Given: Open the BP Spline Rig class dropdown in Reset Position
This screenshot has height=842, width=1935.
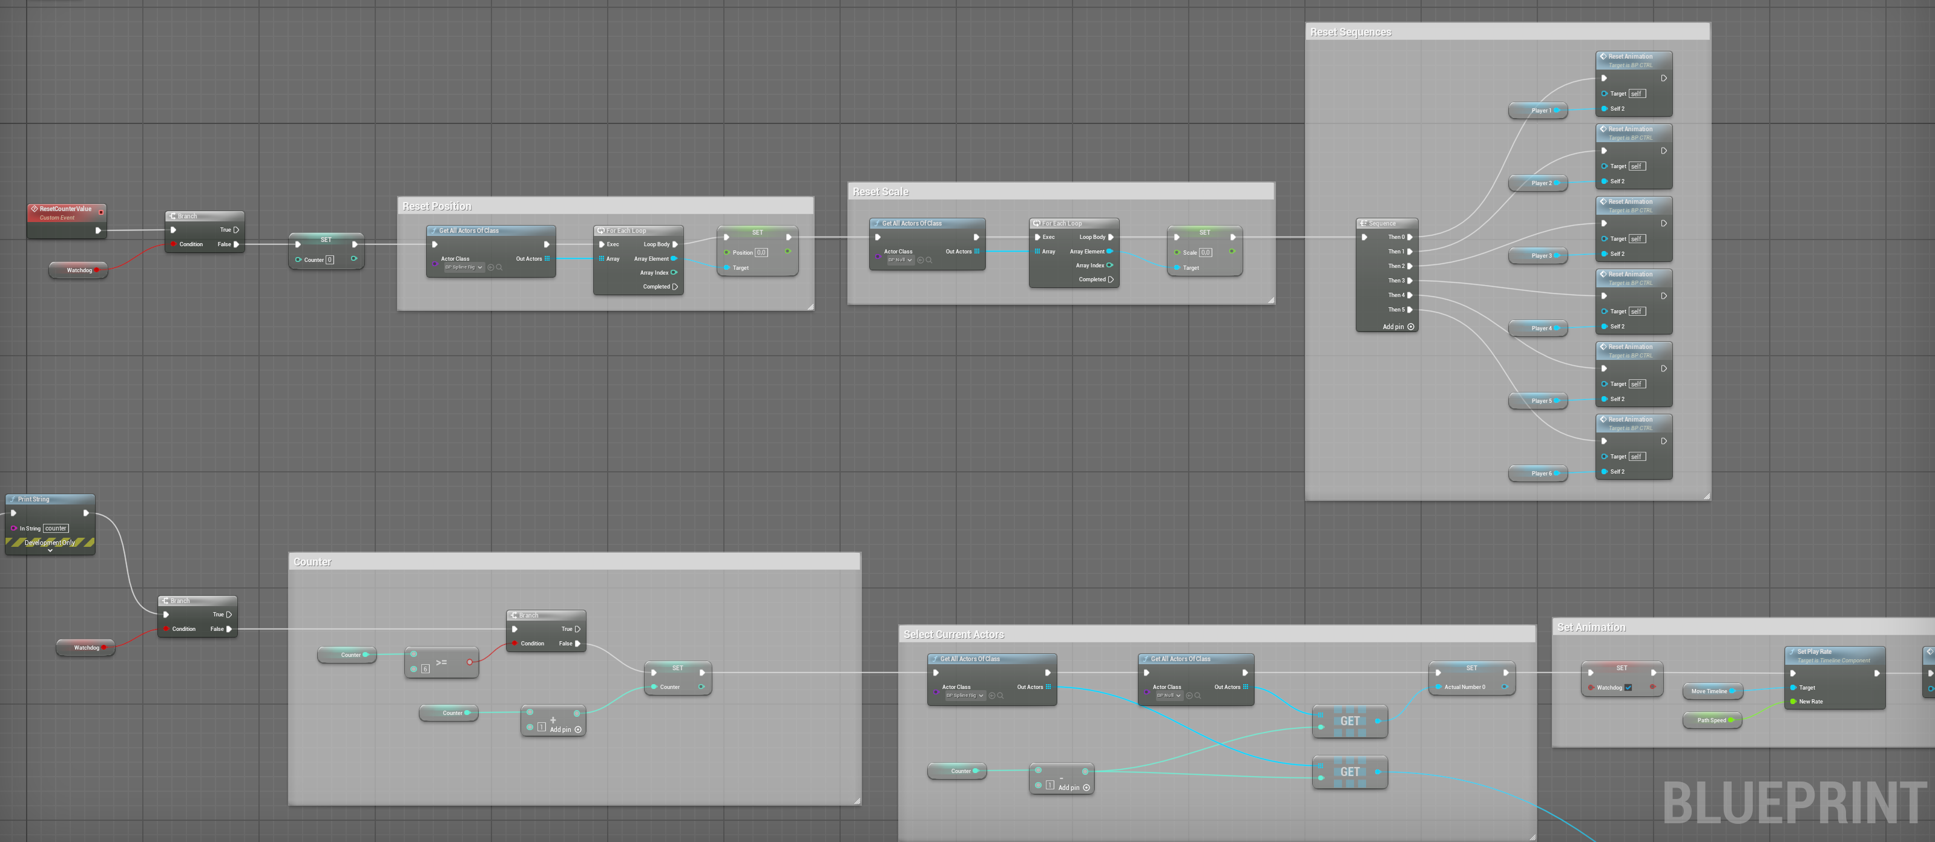Looking at the screenshot, I should click(x=464, y=267).
